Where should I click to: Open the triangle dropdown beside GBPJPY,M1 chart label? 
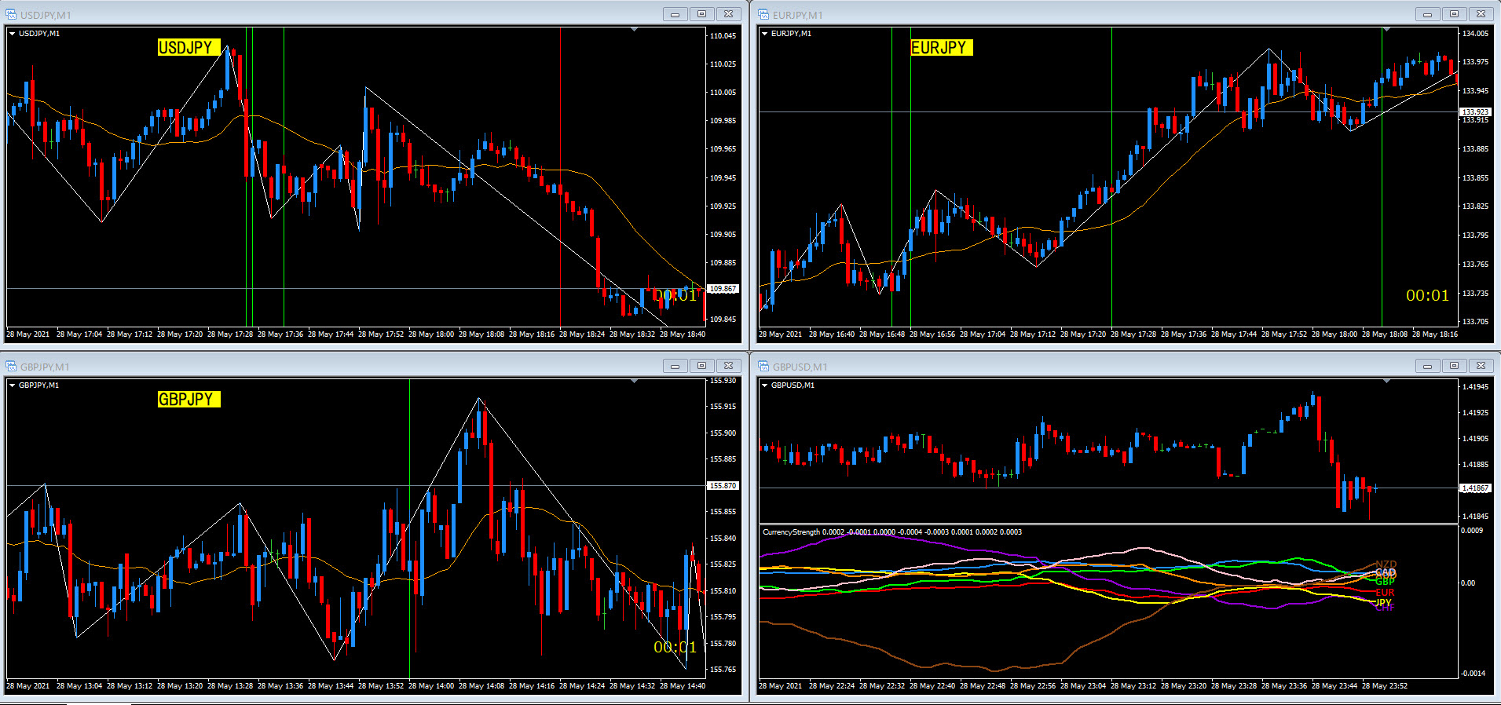pos(13,385)
